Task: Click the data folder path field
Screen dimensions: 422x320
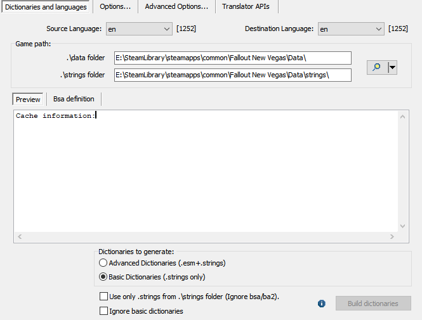Action: click(x=232, y=58)
